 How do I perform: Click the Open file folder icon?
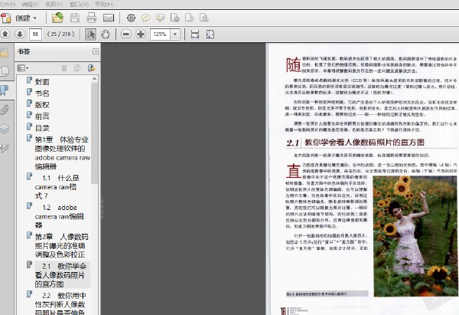(57, 18)
